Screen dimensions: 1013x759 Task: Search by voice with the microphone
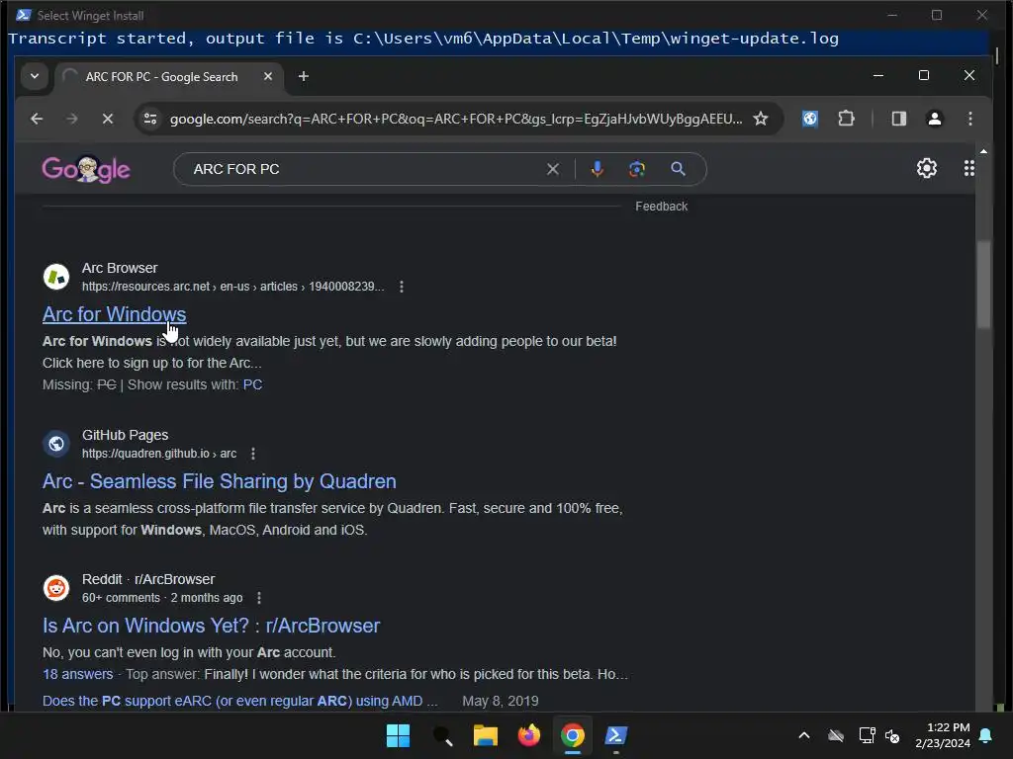pyautogui.click(x=597, y=169)
